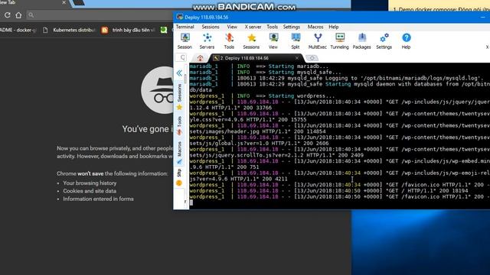
Task: Click the Help question mark icon
Action: (x=406, y=41)
